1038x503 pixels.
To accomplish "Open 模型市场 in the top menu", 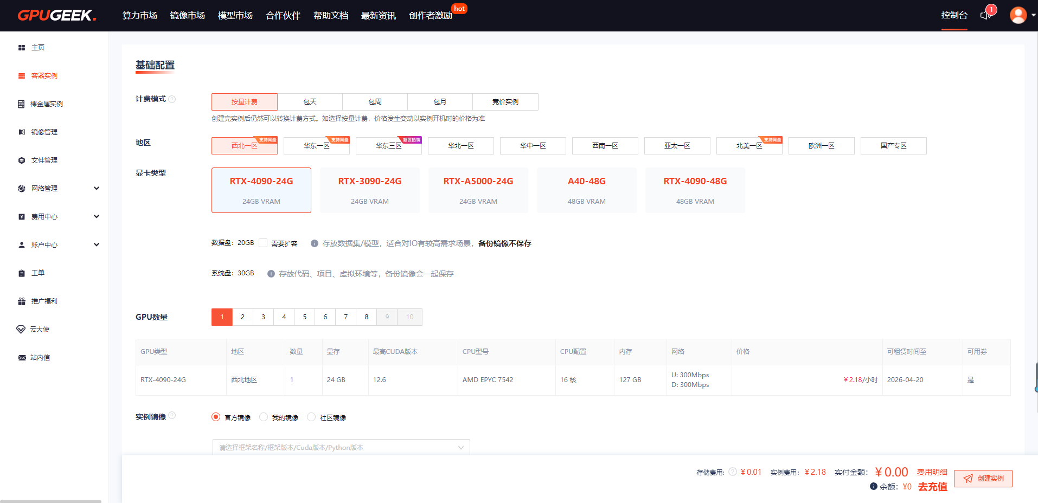I will tap(234, 16).
